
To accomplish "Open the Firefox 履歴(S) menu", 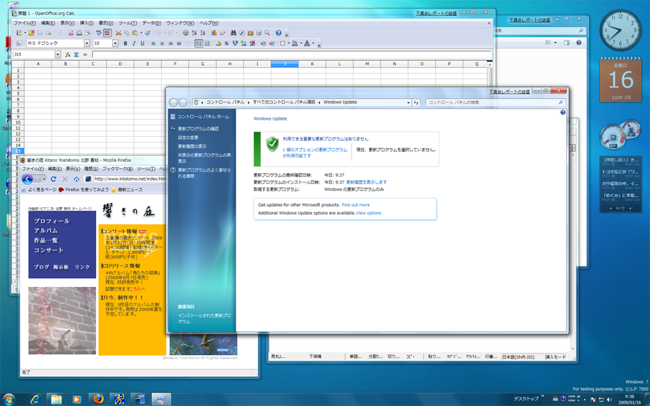I will [x=91, y=169].
